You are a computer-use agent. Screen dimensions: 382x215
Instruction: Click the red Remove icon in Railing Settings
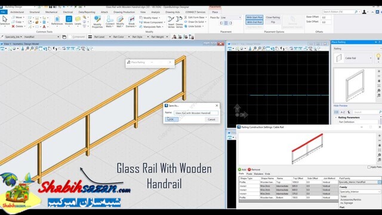[249, 170]
